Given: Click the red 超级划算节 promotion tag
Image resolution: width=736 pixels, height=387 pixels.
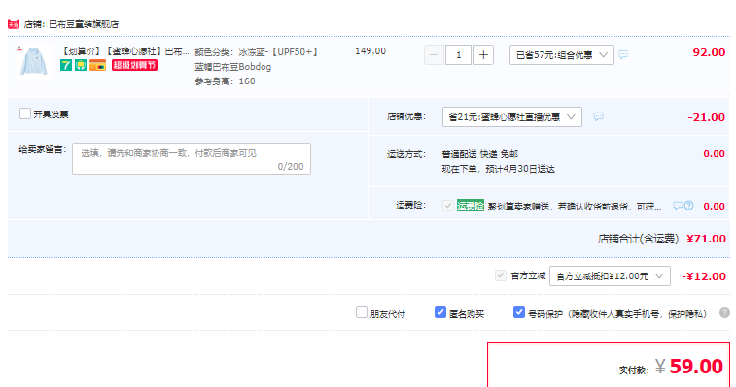Looking at the screenshot, I should point(134,65).
